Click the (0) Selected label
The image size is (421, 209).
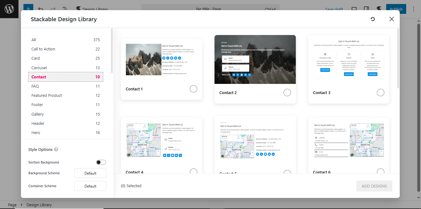pyautogui.click(x=131, y=186)
